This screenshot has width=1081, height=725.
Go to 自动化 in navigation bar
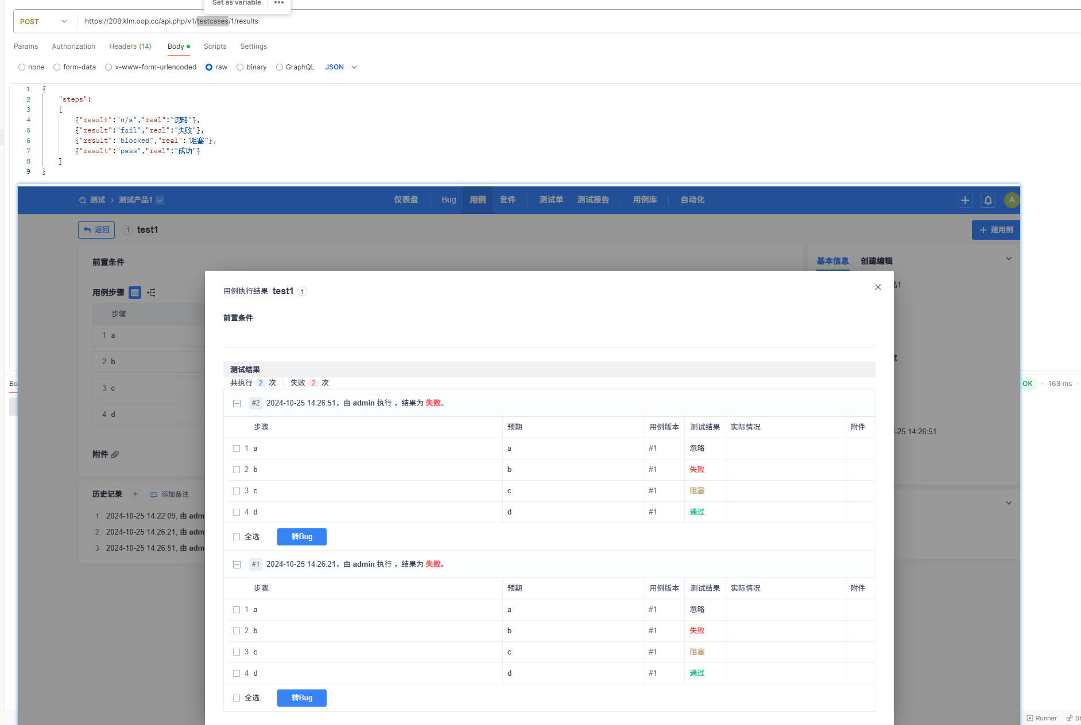pos(692,200)
